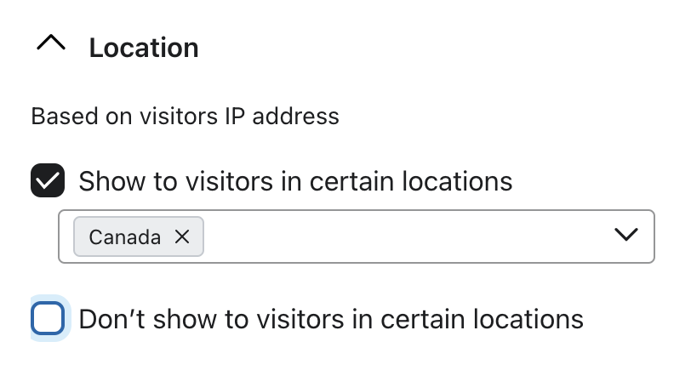Toggle the checked box above the Canada field
The image size is (691, 376).
pos(48,181)
